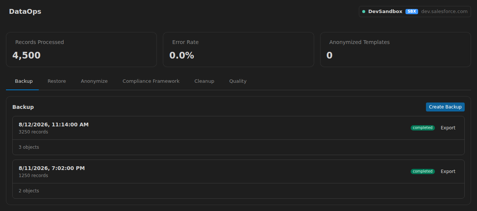
Task: Click the 1250 records text
Action: [x=33, y=176]
